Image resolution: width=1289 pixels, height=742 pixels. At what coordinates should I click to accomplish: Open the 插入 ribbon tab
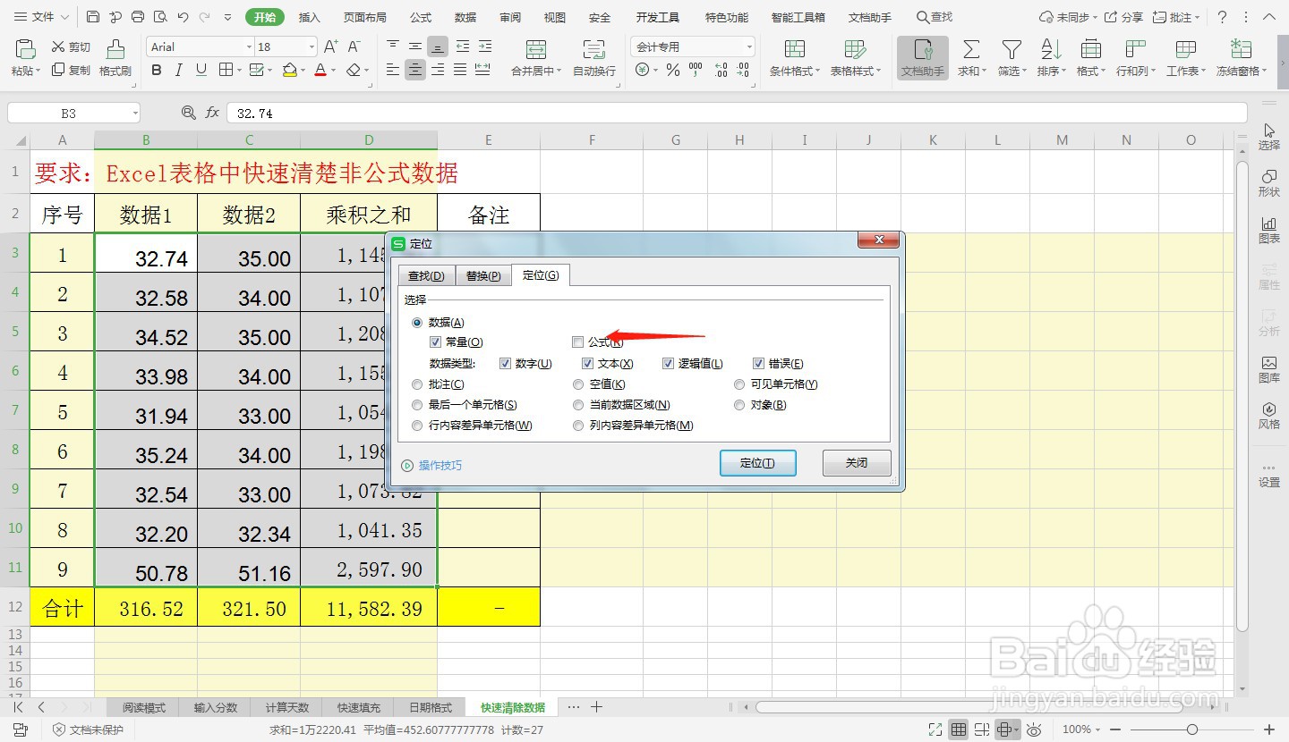[309, 17]
